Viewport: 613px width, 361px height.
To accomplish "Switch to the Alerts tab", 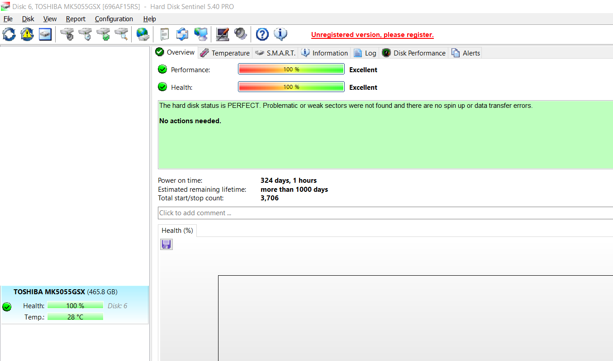I will point(466,53).
